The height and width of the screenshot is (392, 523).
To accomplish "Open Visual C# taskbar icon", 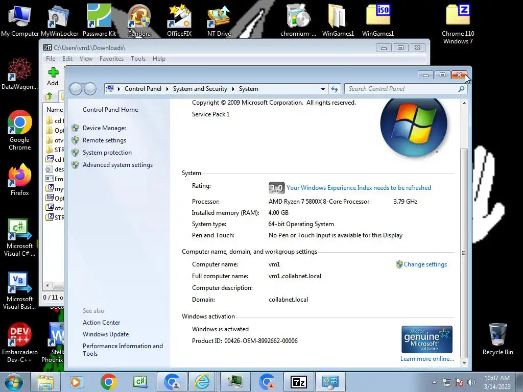I will click(x=140, y=382).
